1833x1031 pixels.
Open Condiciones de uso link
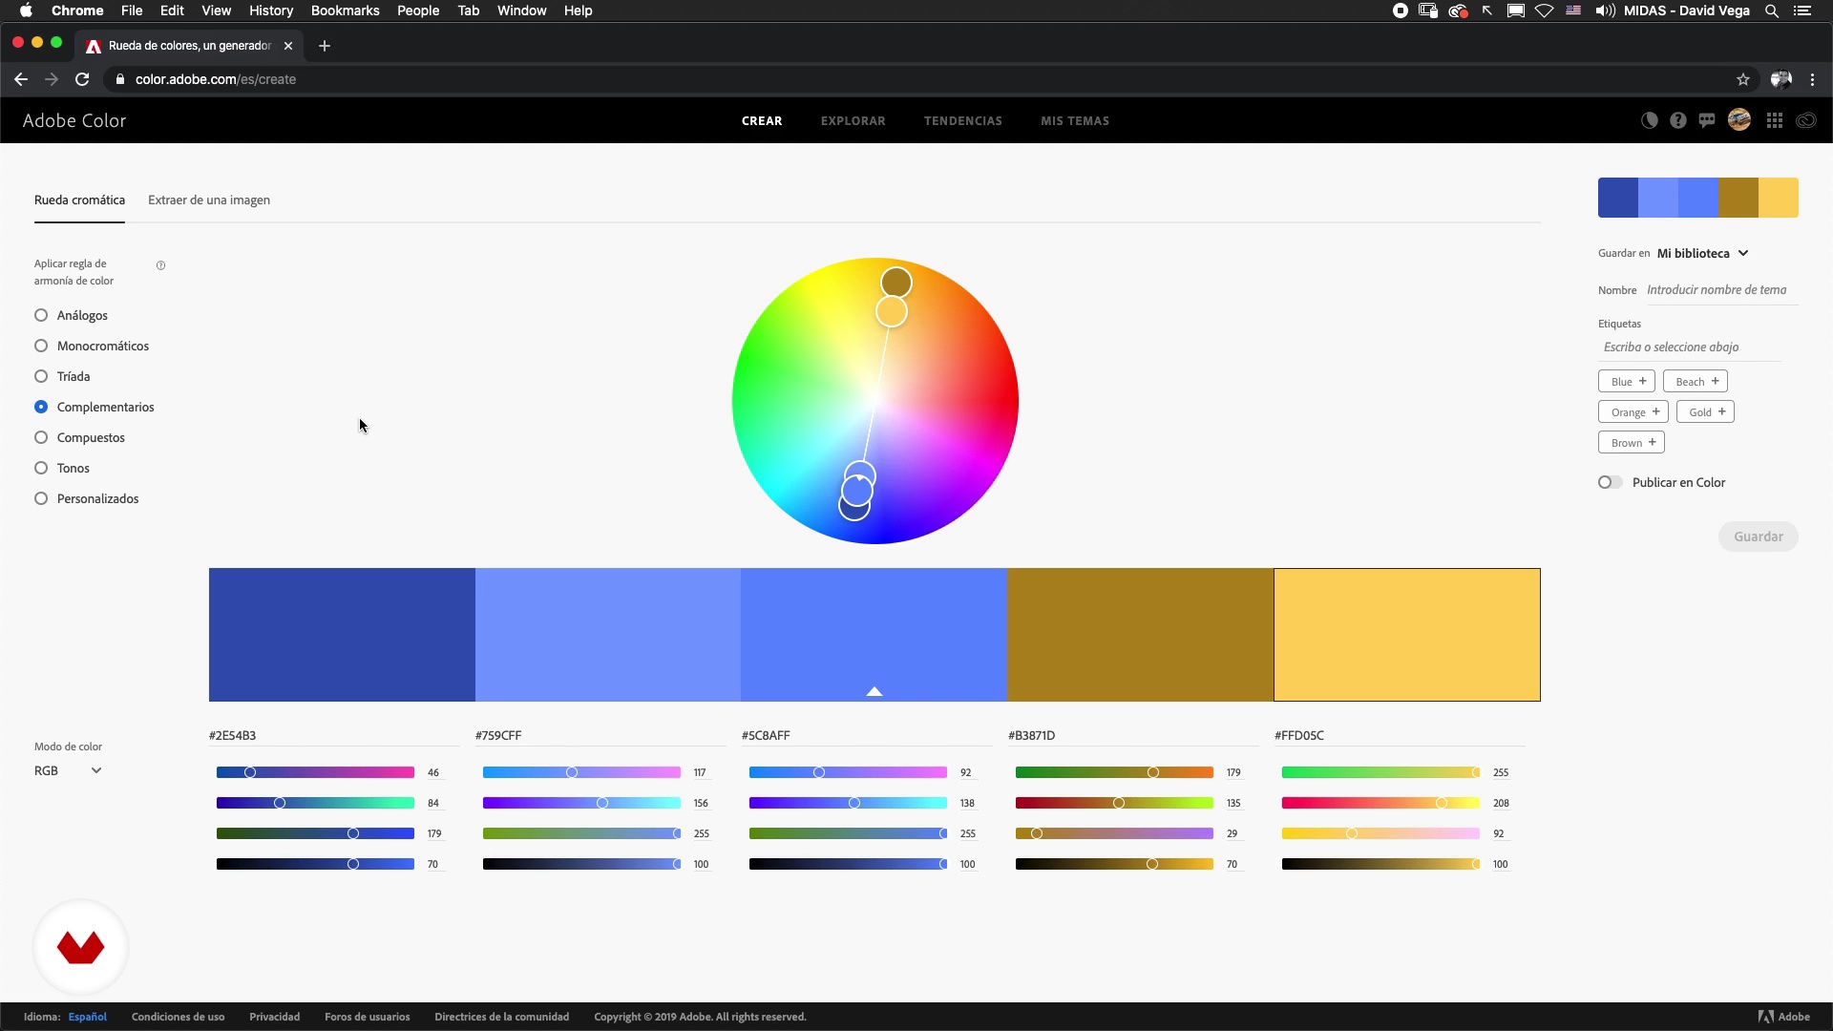click(x=179, y=1017)
